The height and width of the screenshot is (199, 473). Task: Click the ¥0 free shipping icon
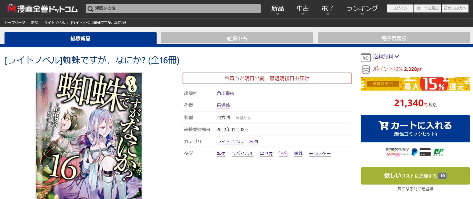(x=366, y=57)
